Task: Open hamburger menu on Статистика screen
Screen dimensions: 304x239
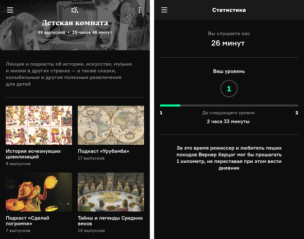Action: click(x=164, y=10)
